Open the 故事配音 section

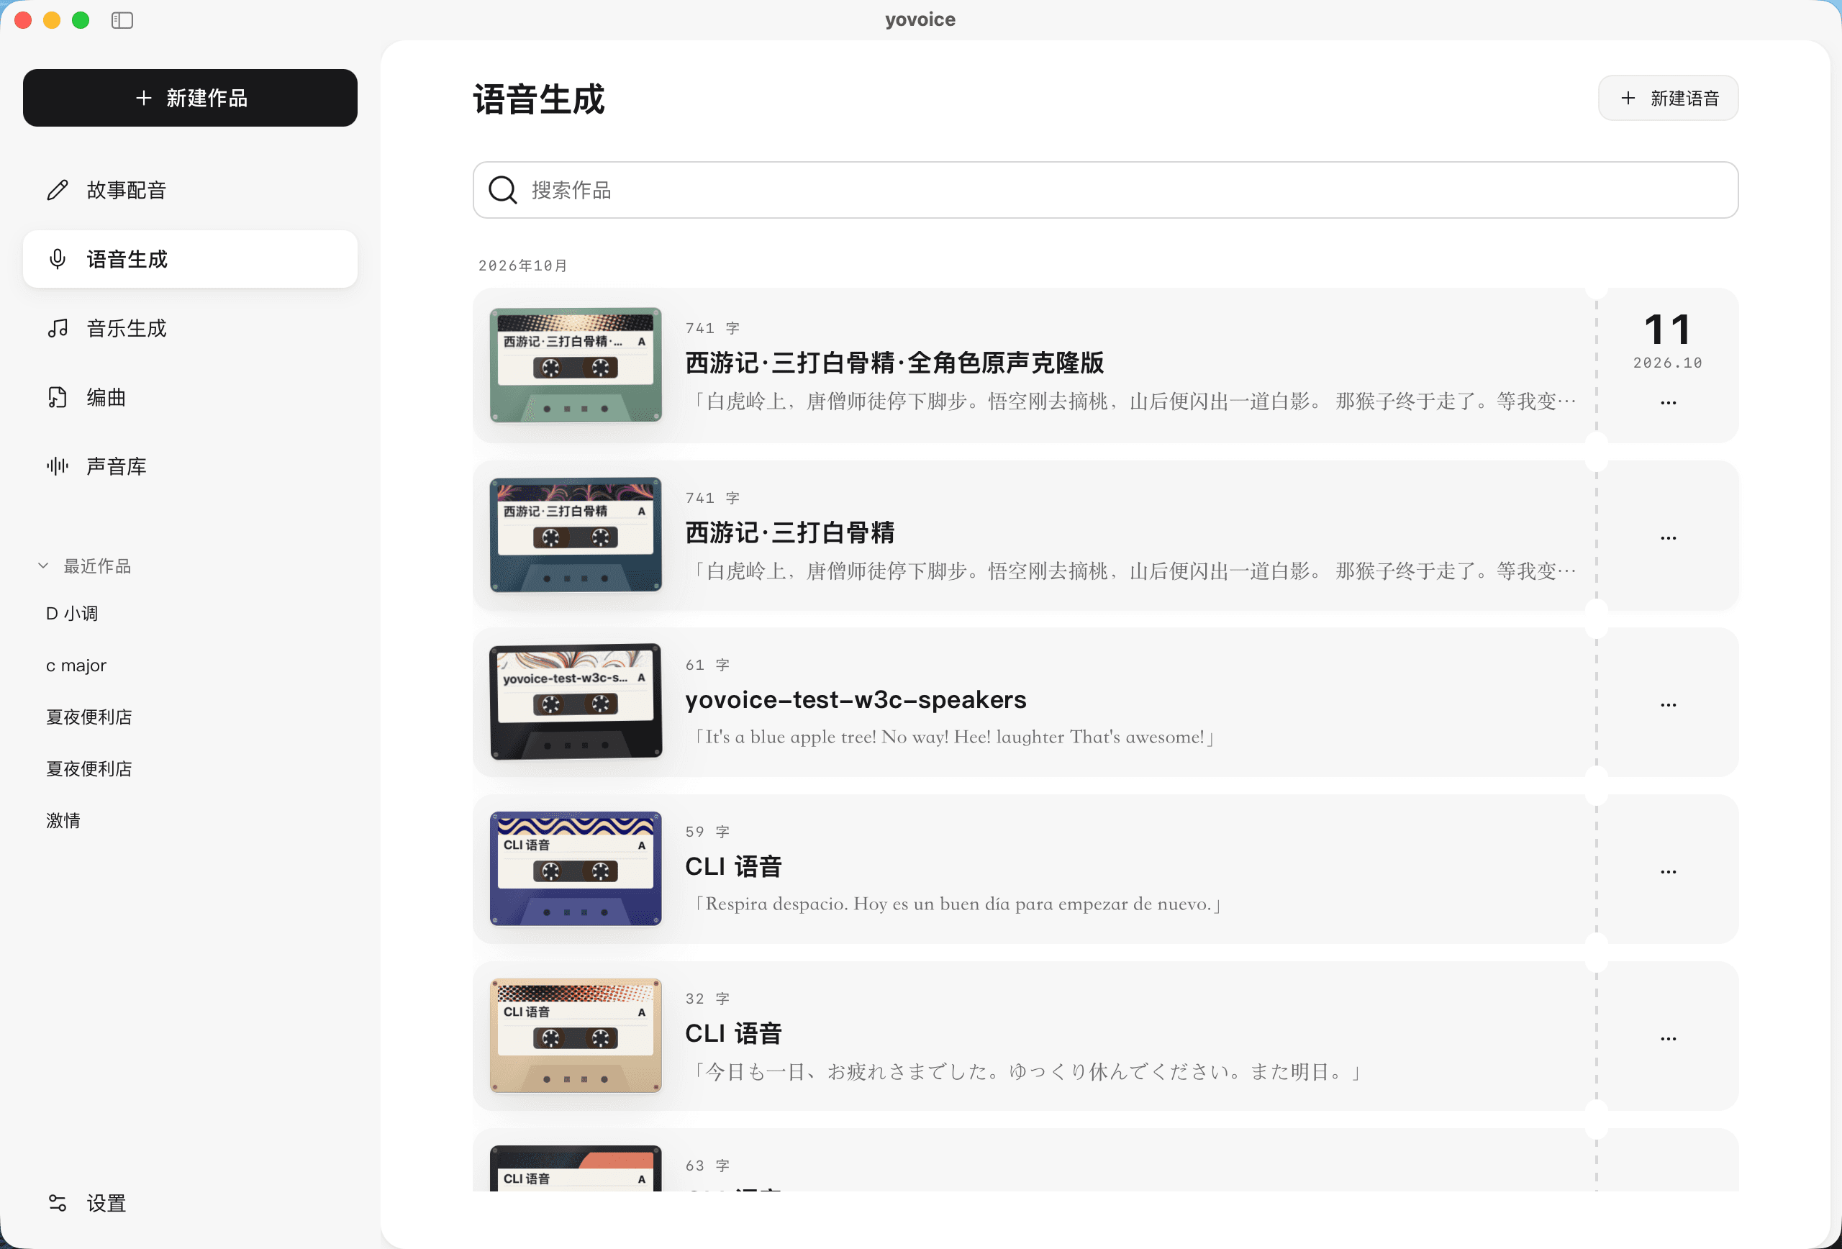pos(190,190)
